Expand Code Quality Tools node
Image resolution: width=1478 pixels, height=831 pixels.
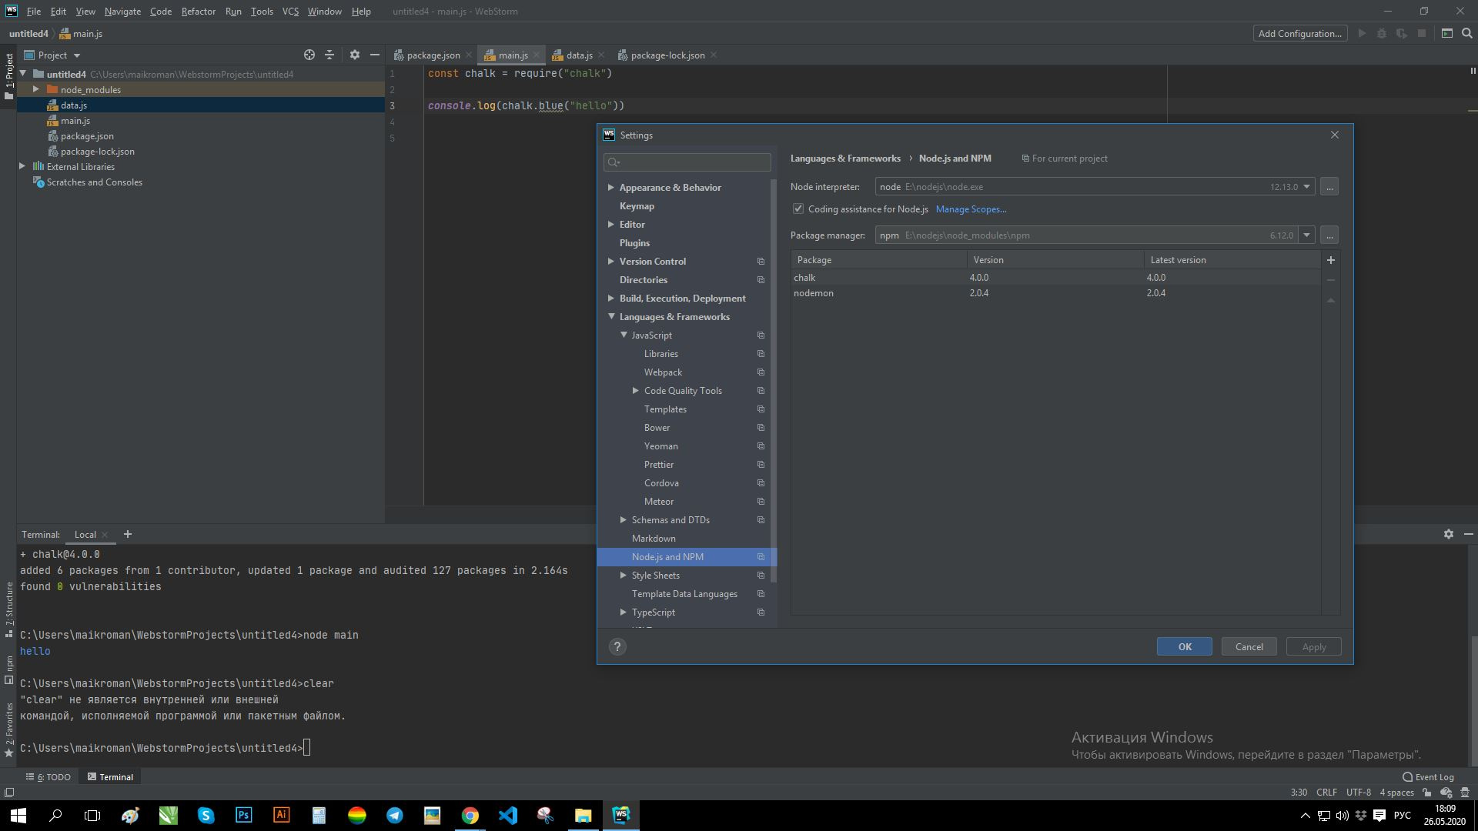[636, 391]
